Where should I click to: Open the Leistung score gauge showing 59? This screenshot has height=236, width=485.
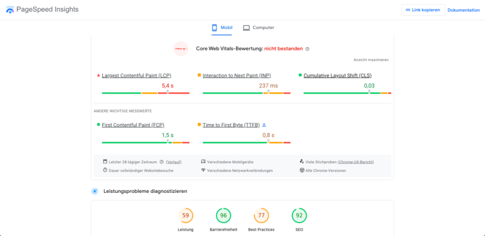pyautogui.click(x=185, y=215)
